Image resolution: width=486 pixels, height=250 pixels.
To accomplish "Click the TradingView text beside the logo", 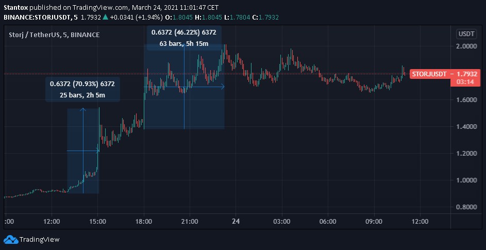I will pos(40,240).
